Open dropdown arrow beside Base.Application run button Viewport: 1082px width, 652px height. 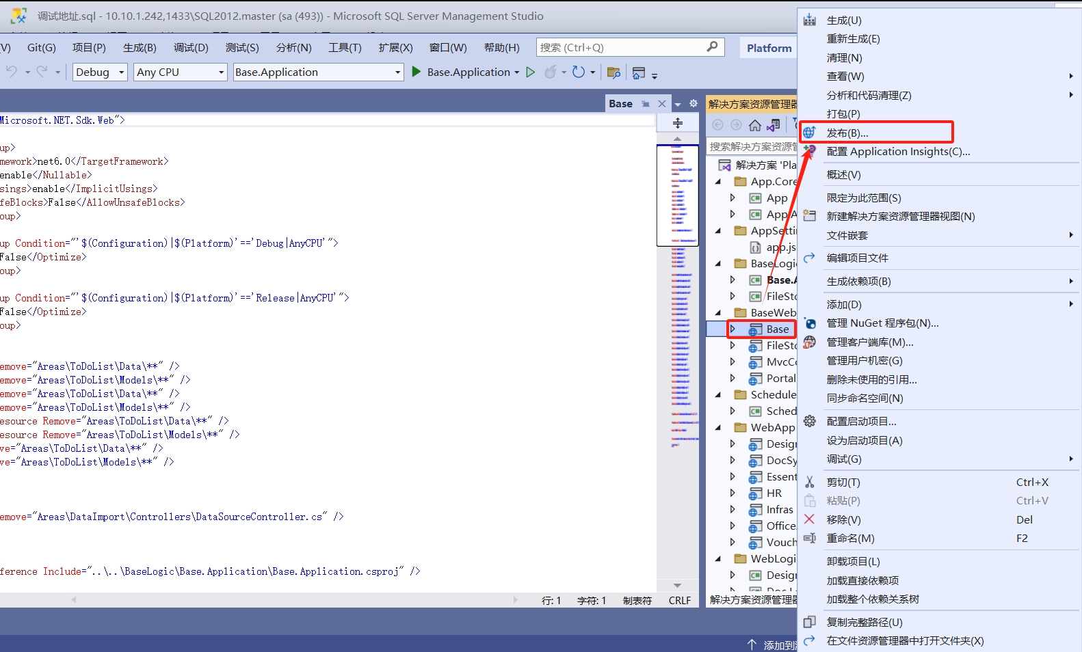click(x=517, y=72)
